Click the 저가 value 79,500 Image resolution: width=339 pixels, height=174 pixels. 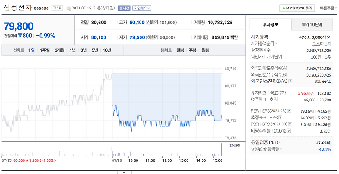pyautogui.click(x=137, y=37)
